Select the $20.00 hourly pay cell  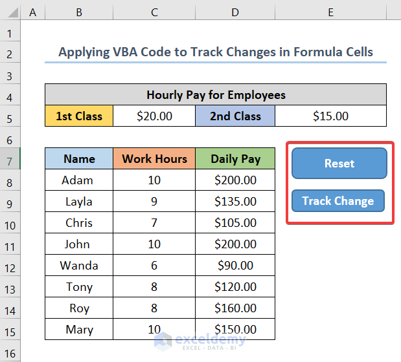(154, 116)
